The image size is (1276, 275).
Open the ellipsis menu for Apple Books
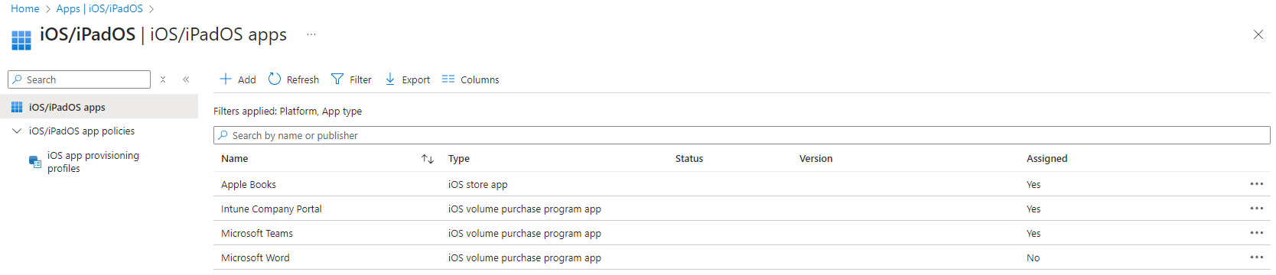click(1257, 184)
